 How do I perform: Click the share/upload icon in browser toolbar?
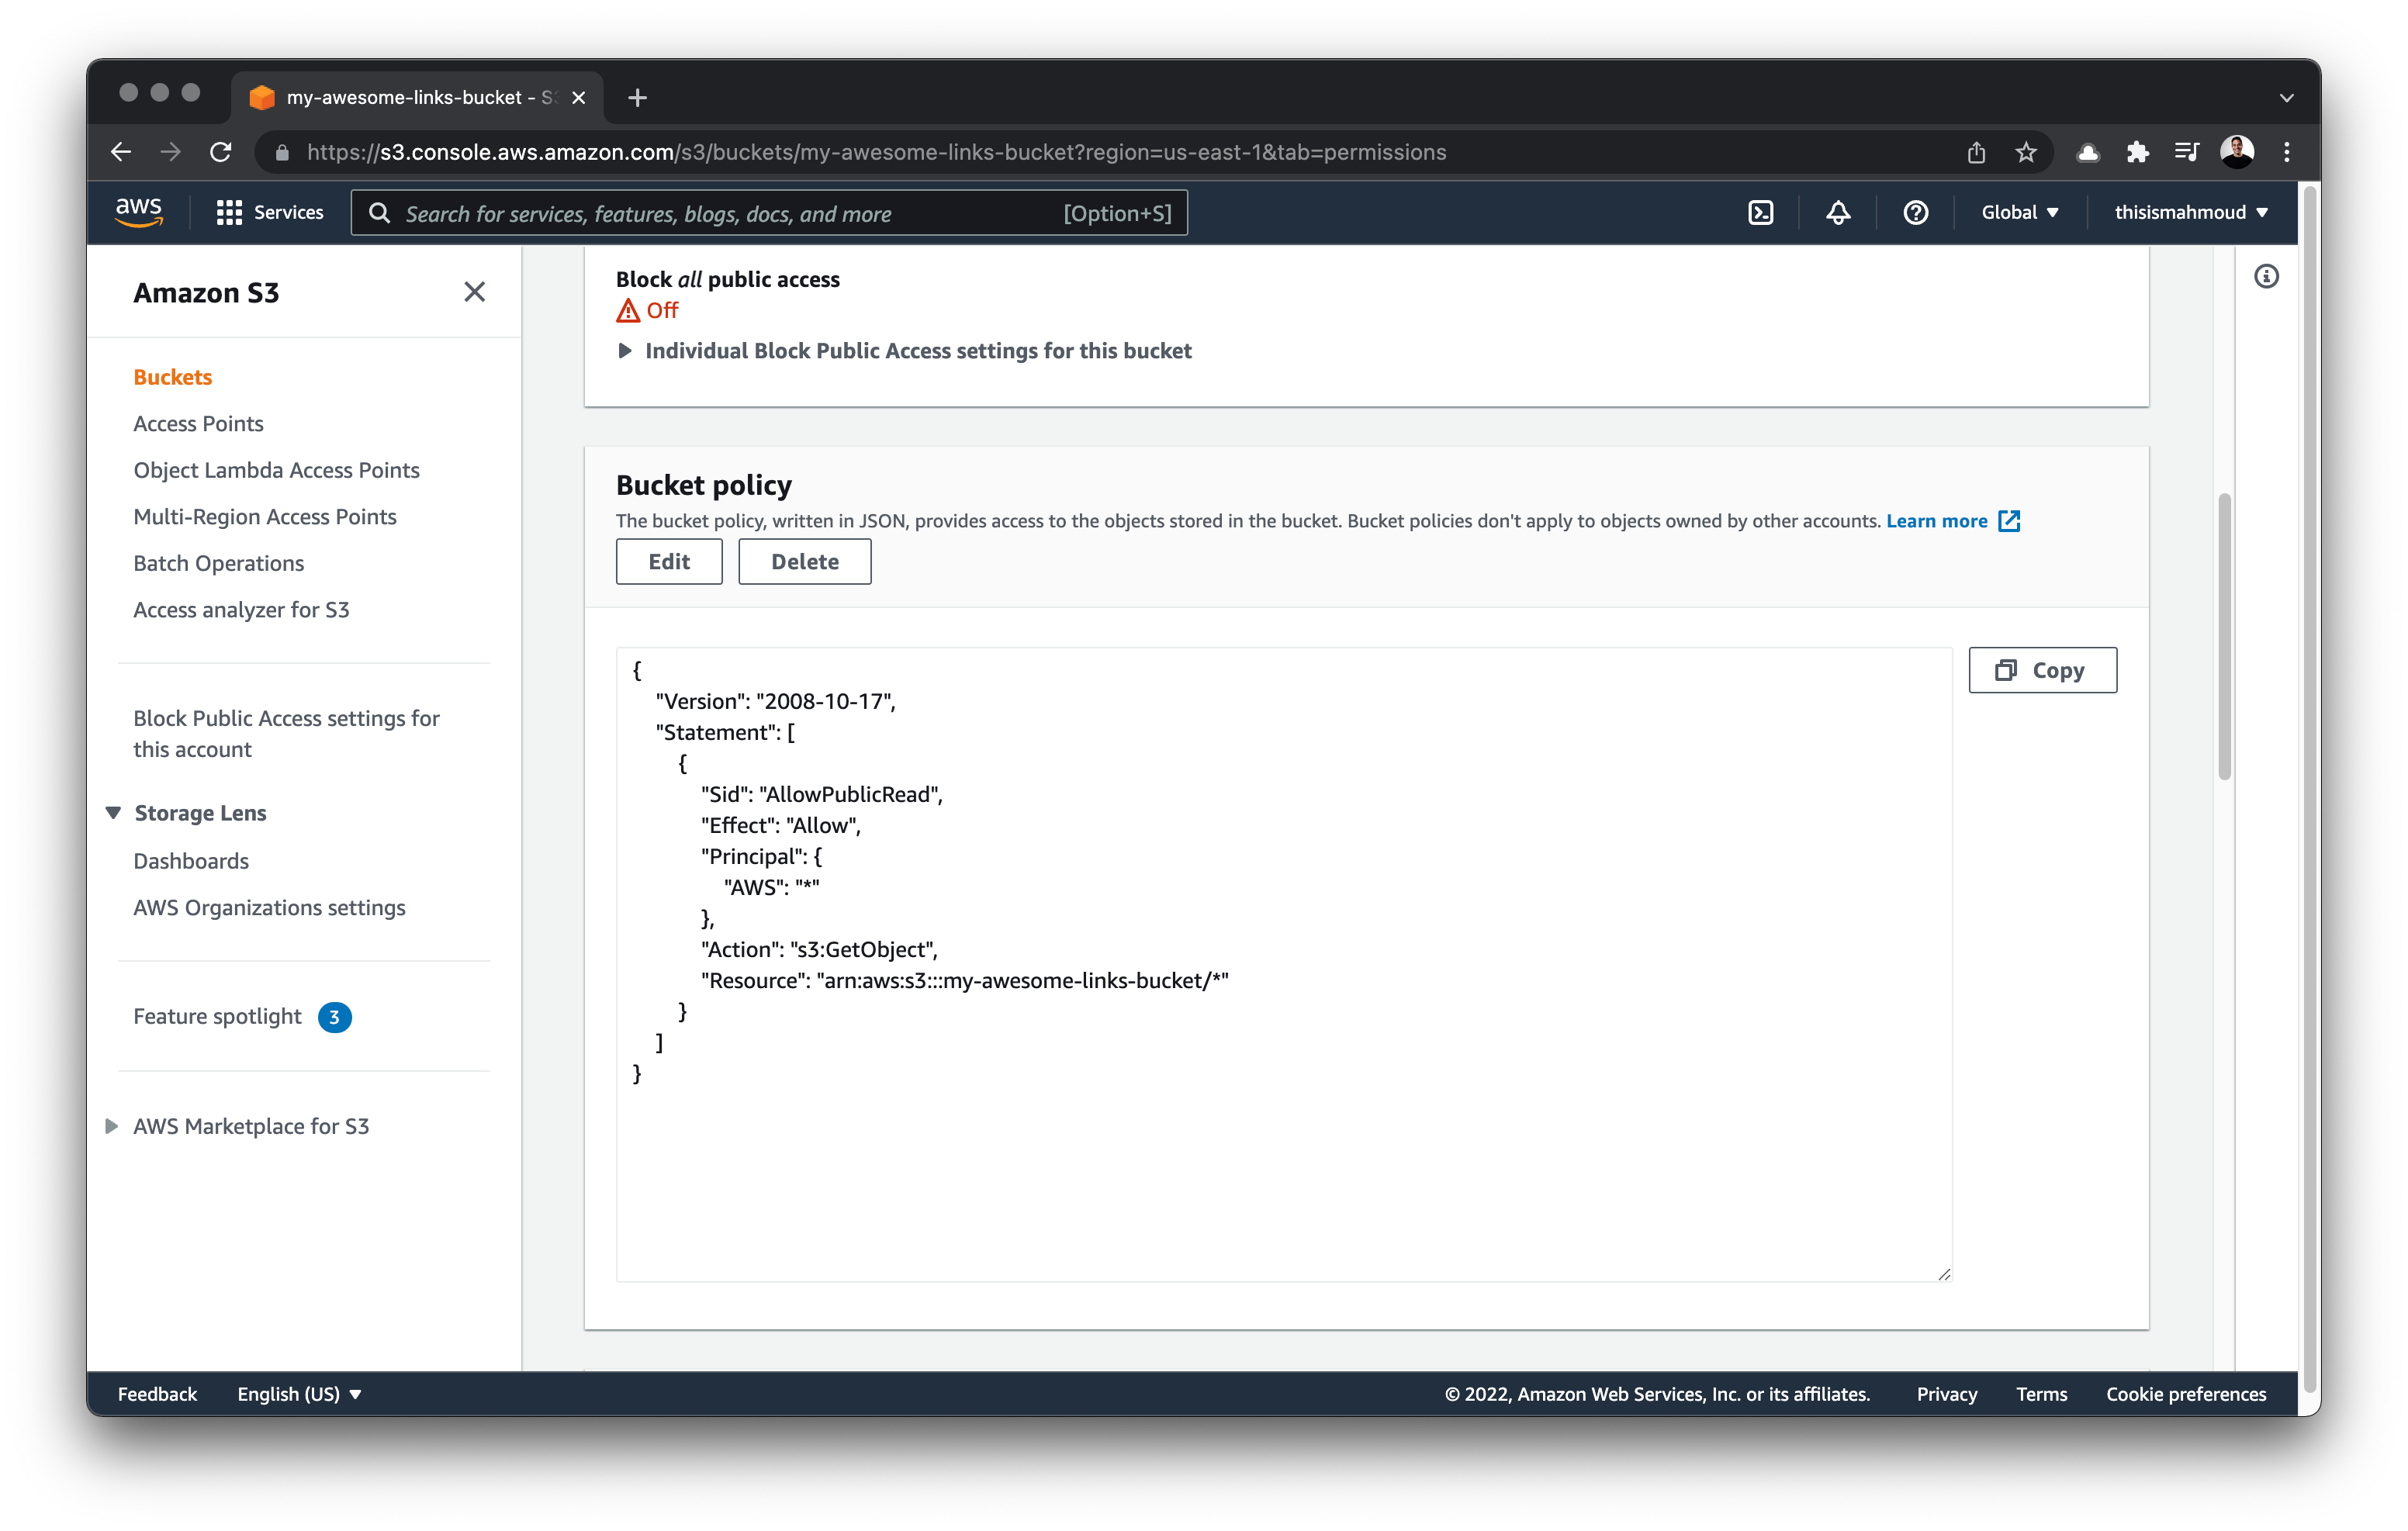[1976, 150]
